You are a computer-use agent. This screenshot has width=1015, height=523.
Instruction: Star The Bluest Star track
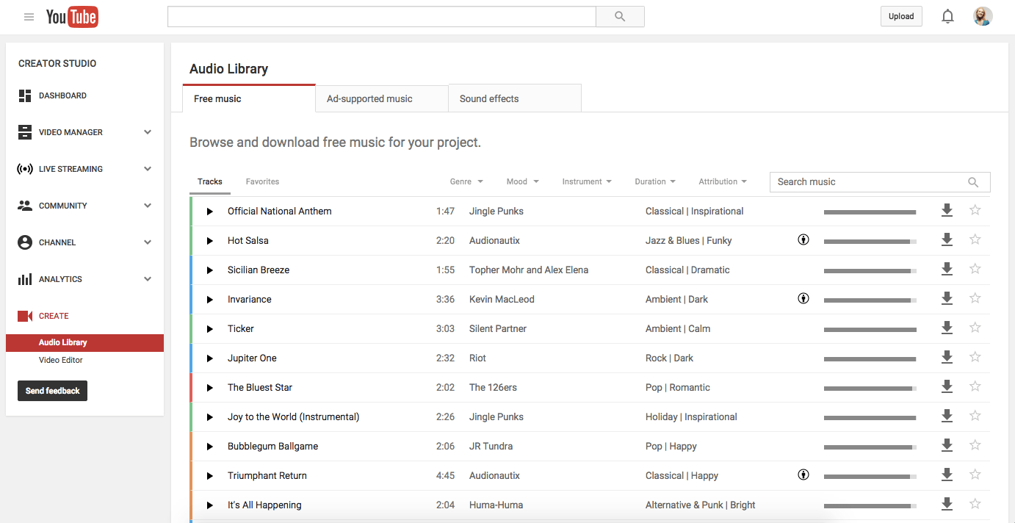(x=975, y=386)
